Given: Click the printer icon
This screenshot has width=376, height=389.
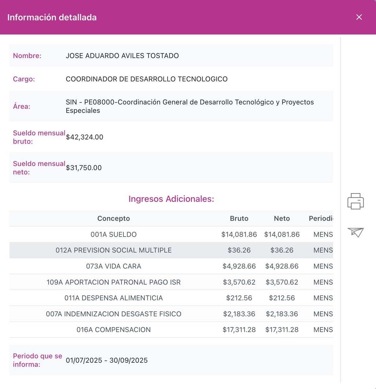Looking at the screenshot, I should tap(356, 201).
